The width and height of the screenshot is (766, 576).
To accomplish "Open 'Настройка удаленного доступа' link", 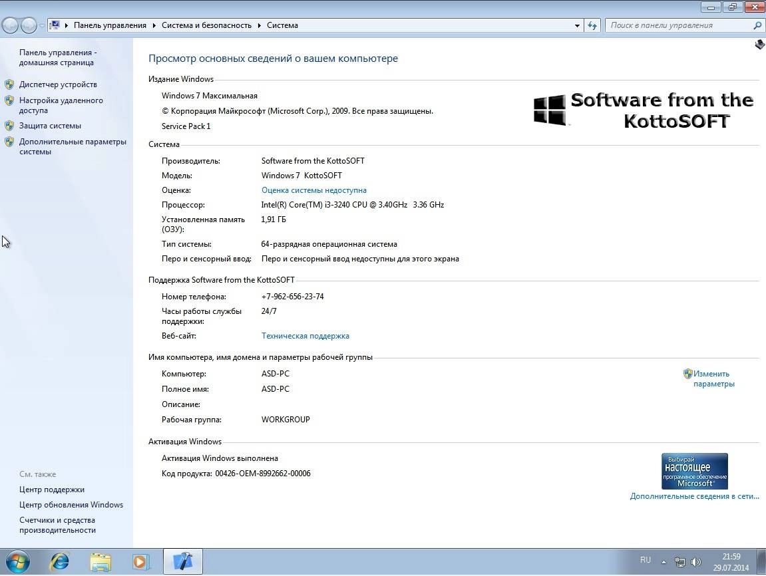I will (x=61, y=105).
